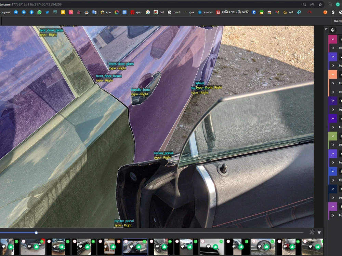
Task: Move the image navigation slider handle
Action: (36, 233)
